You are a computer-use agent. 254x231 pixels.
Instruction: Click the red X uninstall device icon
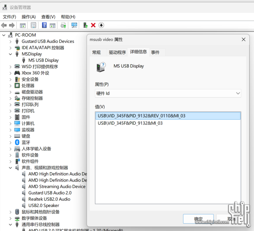pyautogui.click(x=93, y=25)
